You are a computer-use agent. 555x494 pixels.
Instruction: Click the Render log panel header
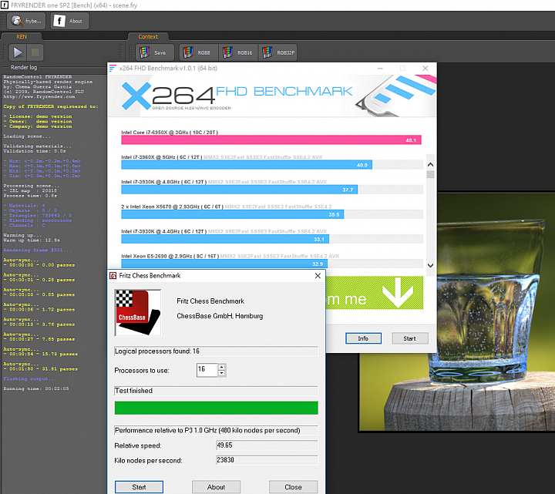click(24, 67)
